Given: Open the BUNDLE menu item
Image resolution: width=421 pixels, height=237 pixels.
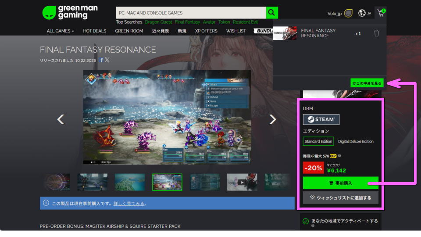Looking at the screenshot, I should (264, 31).
